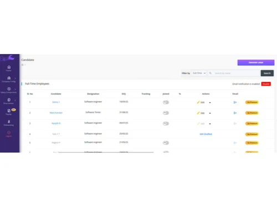Click the Email column header
277x207 pixels.
tap(235, 94)
